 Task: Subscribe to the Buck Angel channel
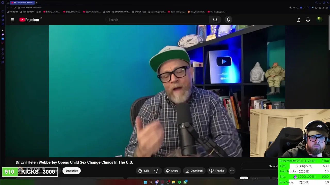(x=71, y=171)
